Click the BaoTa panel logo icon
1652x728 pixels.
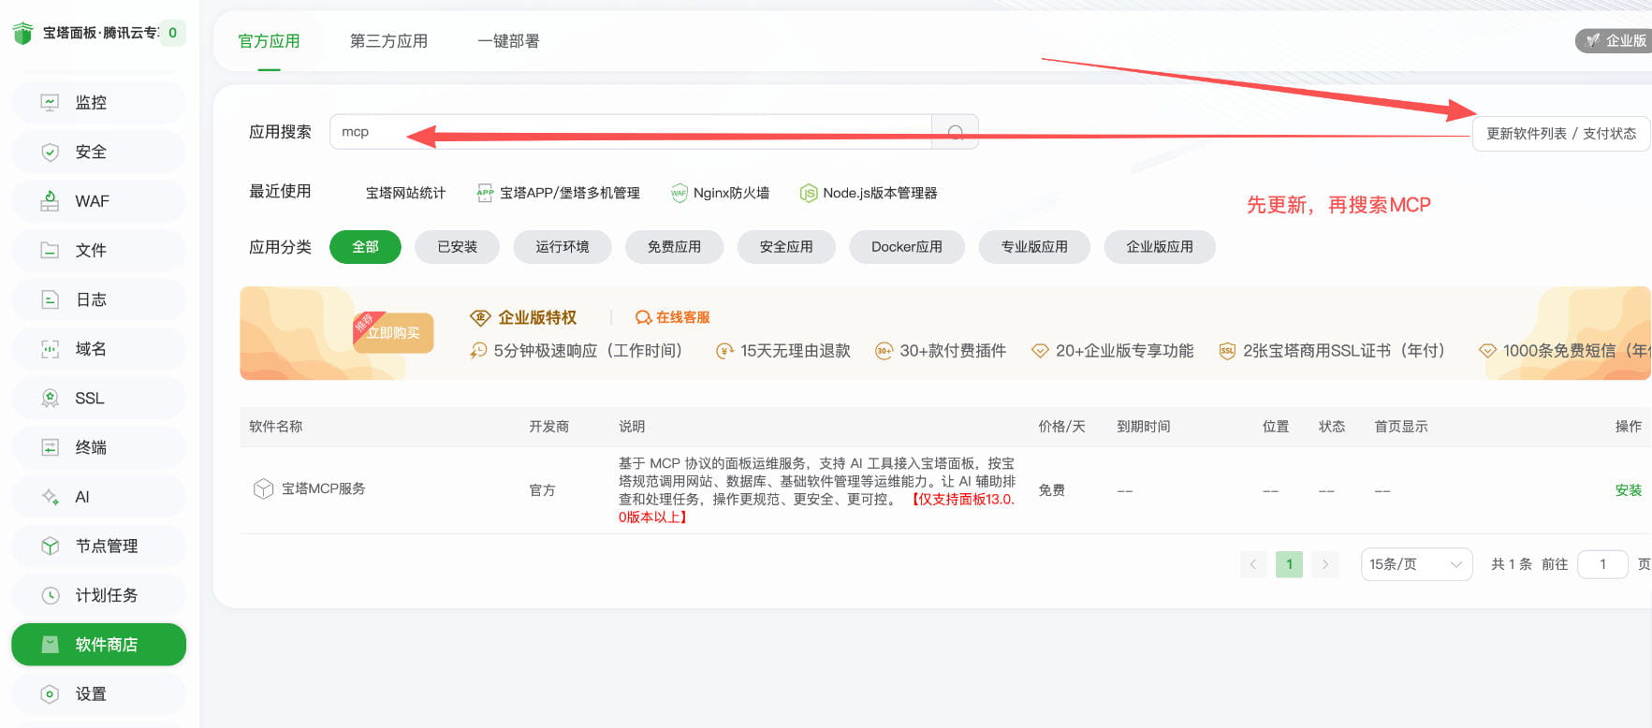tap(22, 34)
